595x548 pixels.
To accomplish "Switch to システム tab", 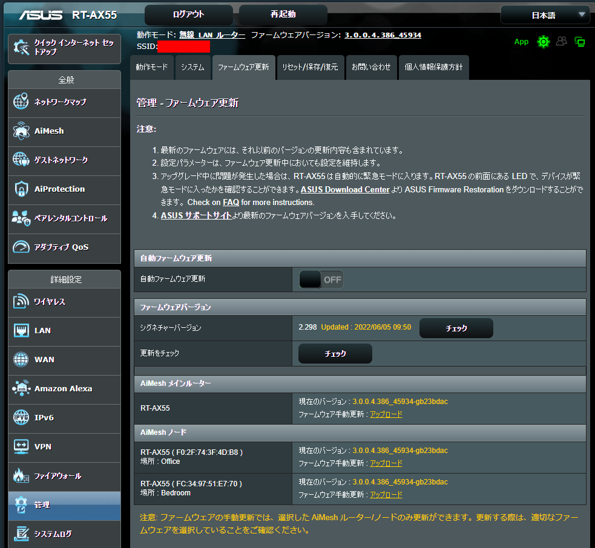I will 192,67.
